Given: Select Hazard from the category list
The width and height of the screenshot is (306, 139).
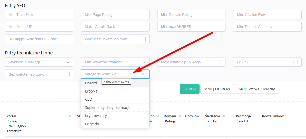Looking at the screenshot, I should pos(115,83).
